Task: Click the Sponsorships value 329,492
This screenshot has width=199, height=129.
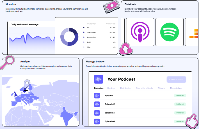Action: [113, 37]
